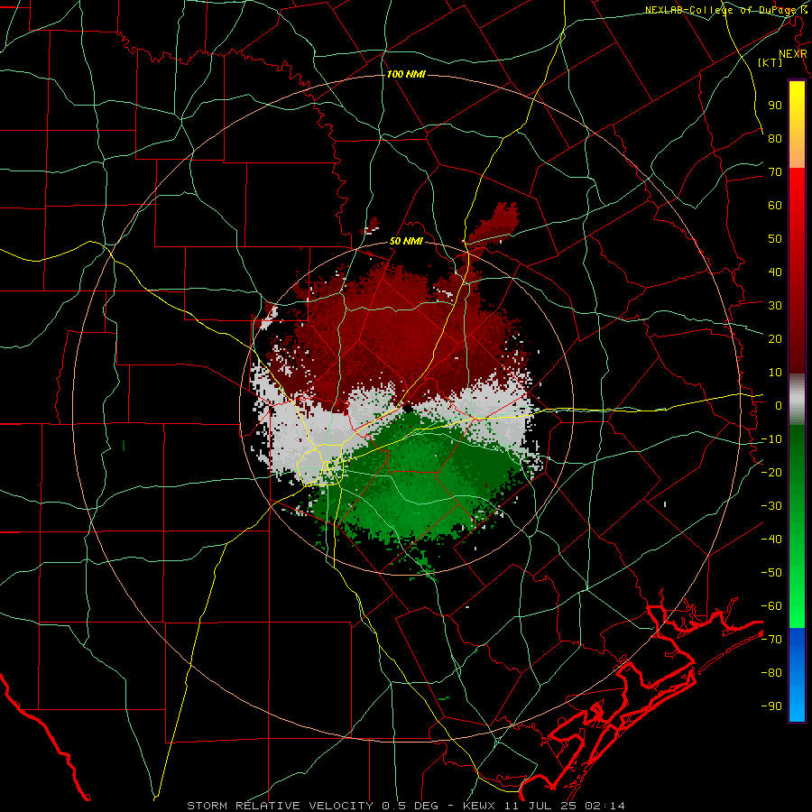Click the color scale value -10
Viewport: 812px width, 812px height.
[771, 439]
